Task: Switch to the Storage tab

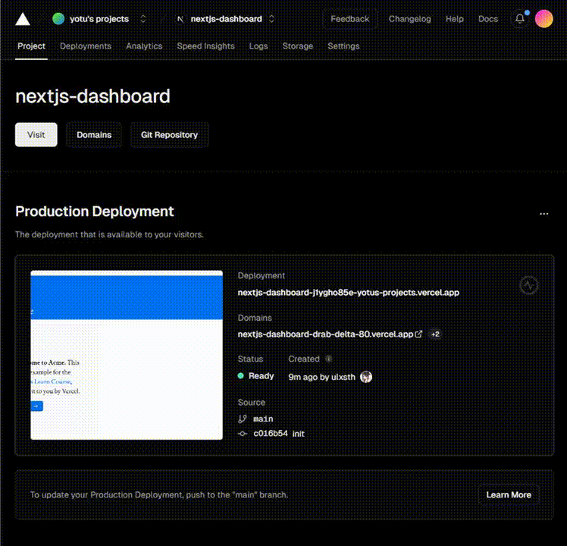Action: (298, 46)
